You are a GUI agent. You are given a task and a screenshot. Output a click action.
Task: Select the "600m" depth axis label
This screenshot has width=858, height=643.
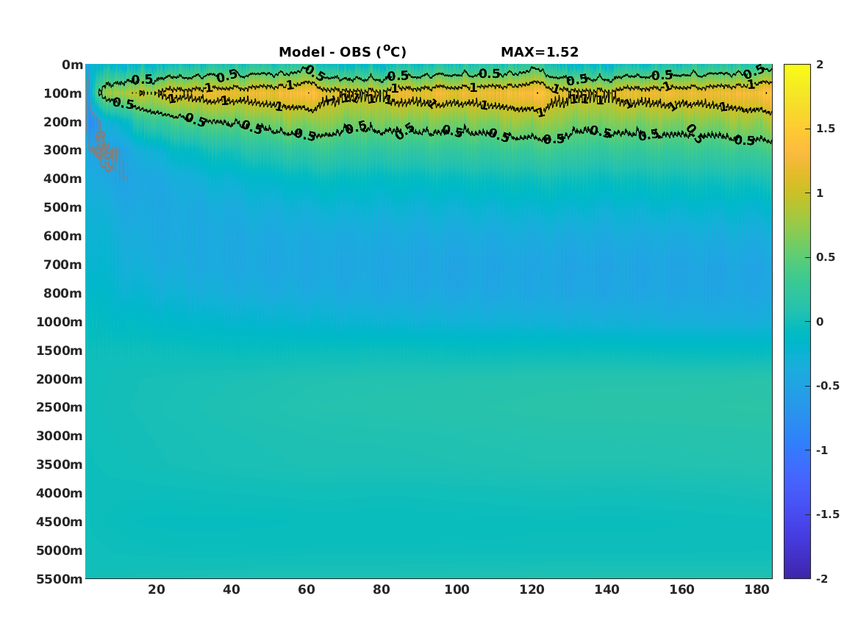coord(63,236)
